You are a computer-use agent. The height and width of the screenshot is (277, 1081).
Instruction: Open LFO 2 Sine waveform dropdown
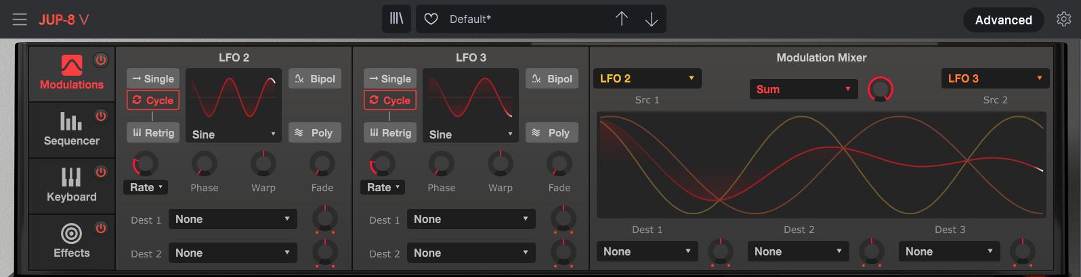coord(233,134)
